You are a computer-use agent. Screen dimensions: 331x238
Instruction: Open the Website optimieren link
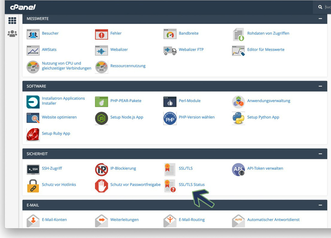click(x=59, y=117)
